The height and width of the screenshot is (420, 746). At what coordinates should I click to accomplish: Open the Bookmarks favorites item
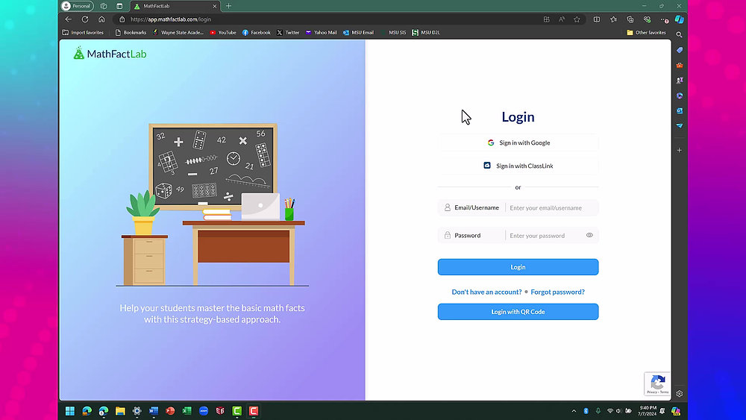(x=131, y=32)
